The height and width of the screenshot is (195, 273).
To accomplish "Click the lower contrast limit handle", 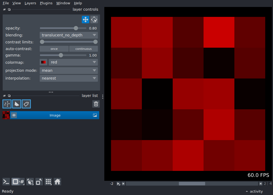I will pyautogui.click(x=42, y=42).
